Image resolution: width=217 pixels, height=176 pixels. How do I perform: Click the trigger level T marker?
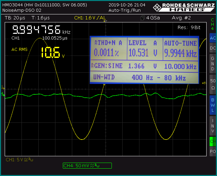point(204,83)
